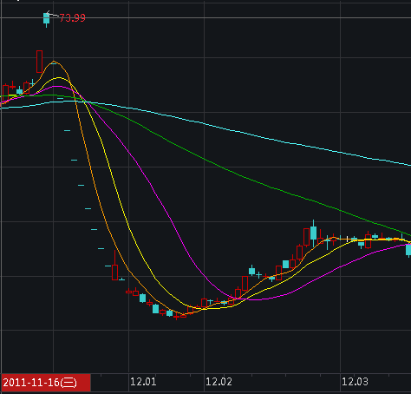This screenshot has width=411, height=394.
Task: Select the red 2011-11-16 date box
Action: 46,383
